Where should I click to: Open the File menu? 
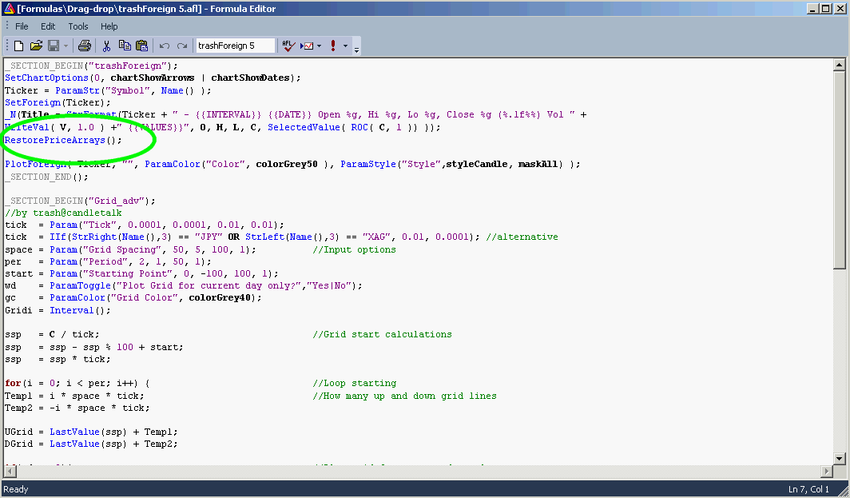[22, 26]
